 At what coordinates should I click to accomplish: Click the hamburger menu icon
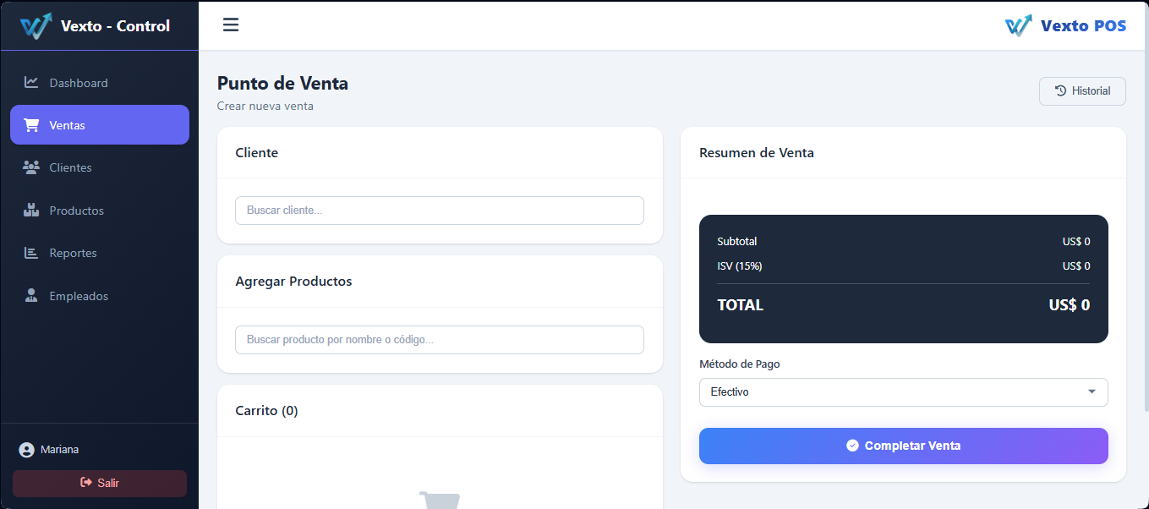(x=231, y=25)
